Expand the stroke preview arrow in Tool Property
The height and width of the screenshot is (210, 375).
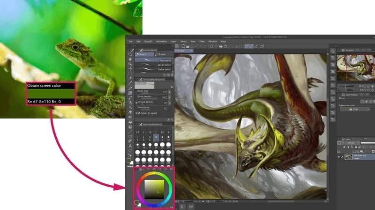pos(171,87)
